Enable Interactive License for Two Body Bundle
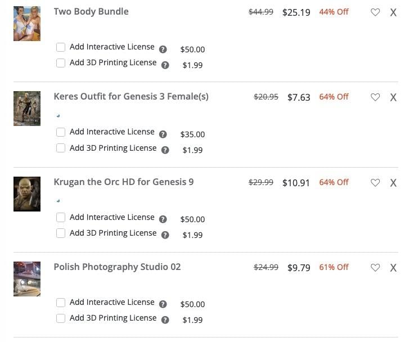 (61, 48)
